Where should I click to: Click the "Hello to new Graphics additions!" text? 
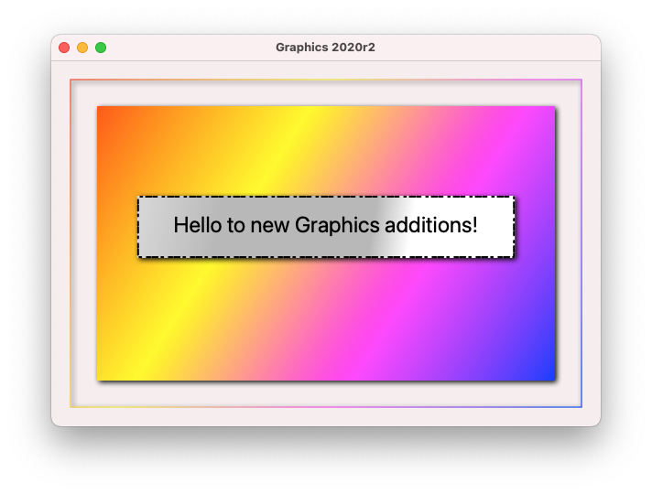coord(325,225)
